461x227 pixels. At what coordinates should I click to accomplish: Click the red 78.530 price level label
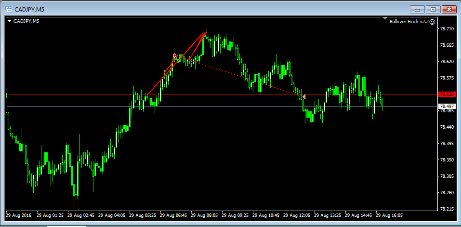[447, 94]
